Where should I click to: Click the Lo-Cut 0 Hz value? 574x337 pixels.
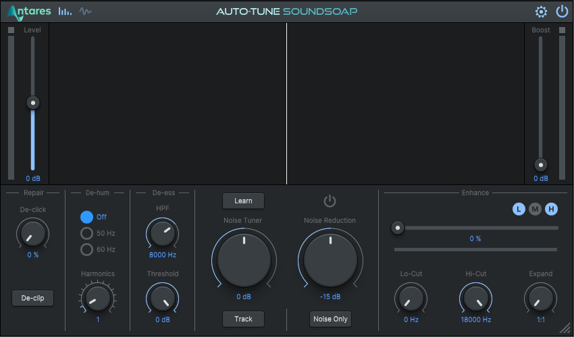tap(411, 320)
